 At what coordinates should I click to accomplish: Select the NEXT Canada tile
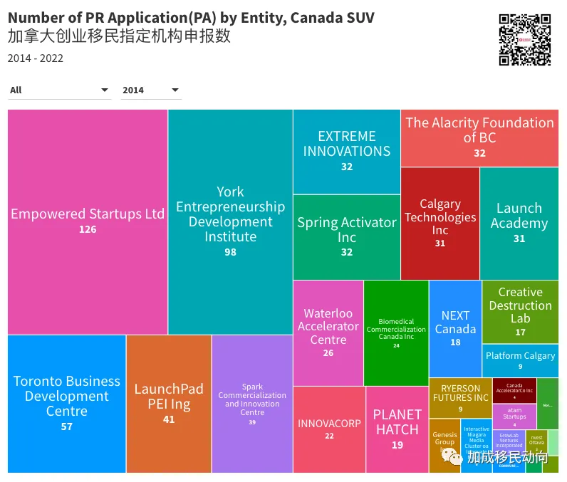[455, 328]
